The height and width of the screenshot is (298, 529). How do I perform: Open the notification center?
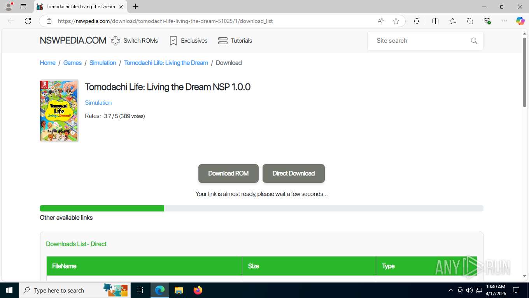click(516, 290)
